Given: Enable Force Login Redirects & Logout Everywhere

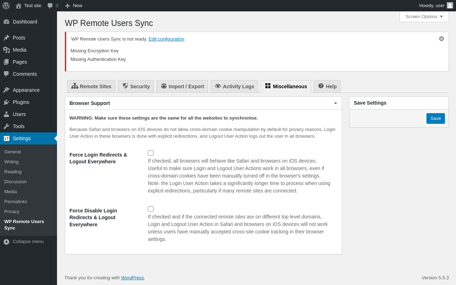Looking at the screenshot, I should [x=151, y=153].
